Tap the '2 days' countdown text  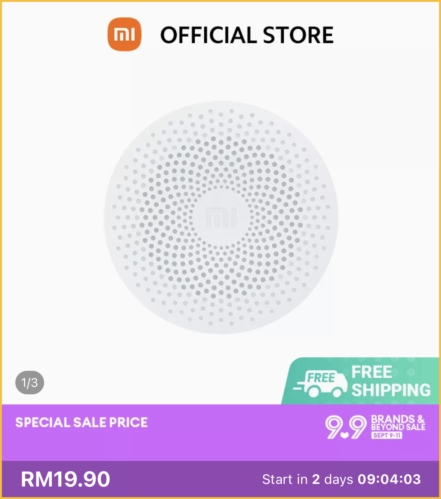pos(333,479)
